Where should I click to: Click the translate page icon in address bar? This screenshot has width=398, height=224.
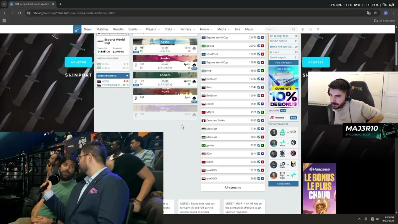click(x=368, y=13)
